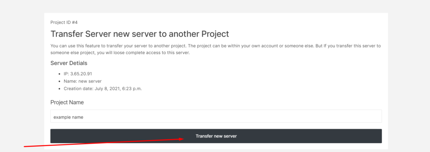Click the word 'Project' in the main heading
Viewport: 430px width, 152px height.
coord(215,34)
